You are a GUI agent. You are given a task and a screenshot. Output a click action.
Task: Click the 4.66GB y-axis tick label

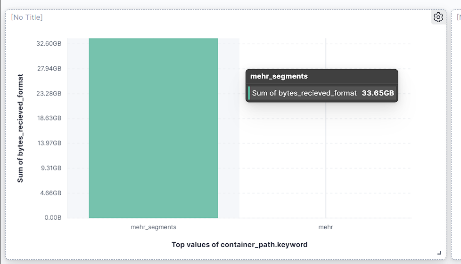pos(50,193)
